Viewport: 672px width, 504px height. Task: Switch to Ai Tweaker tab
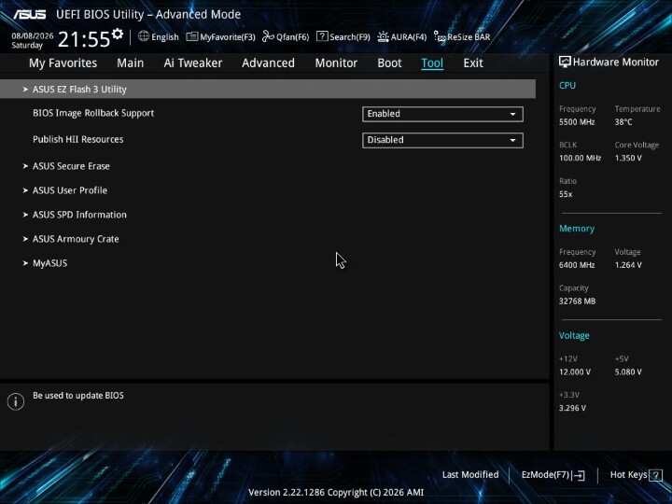coord(193,63)
